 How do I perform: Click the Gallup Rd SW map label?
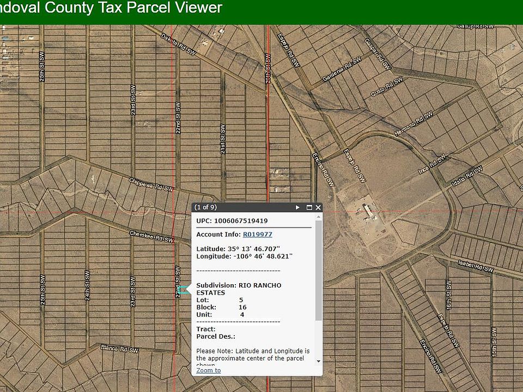point(475,26)
